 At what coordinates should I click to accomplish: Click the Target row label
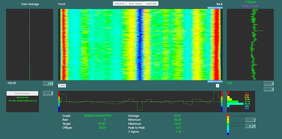point(67,124)
